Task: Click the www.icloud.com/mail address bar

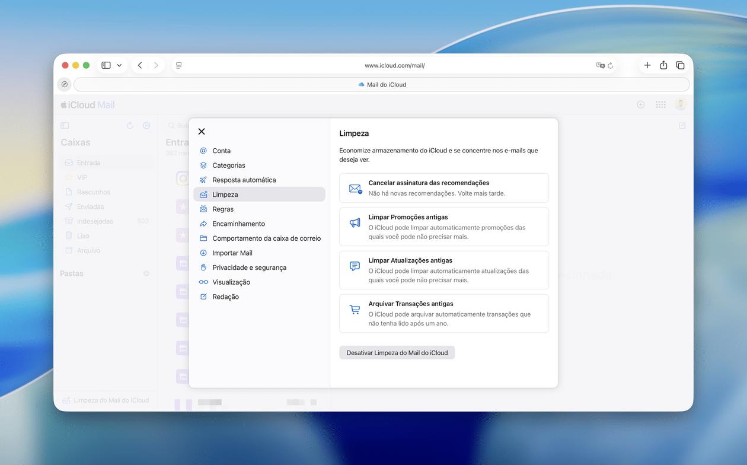Action: pos(394,65)
